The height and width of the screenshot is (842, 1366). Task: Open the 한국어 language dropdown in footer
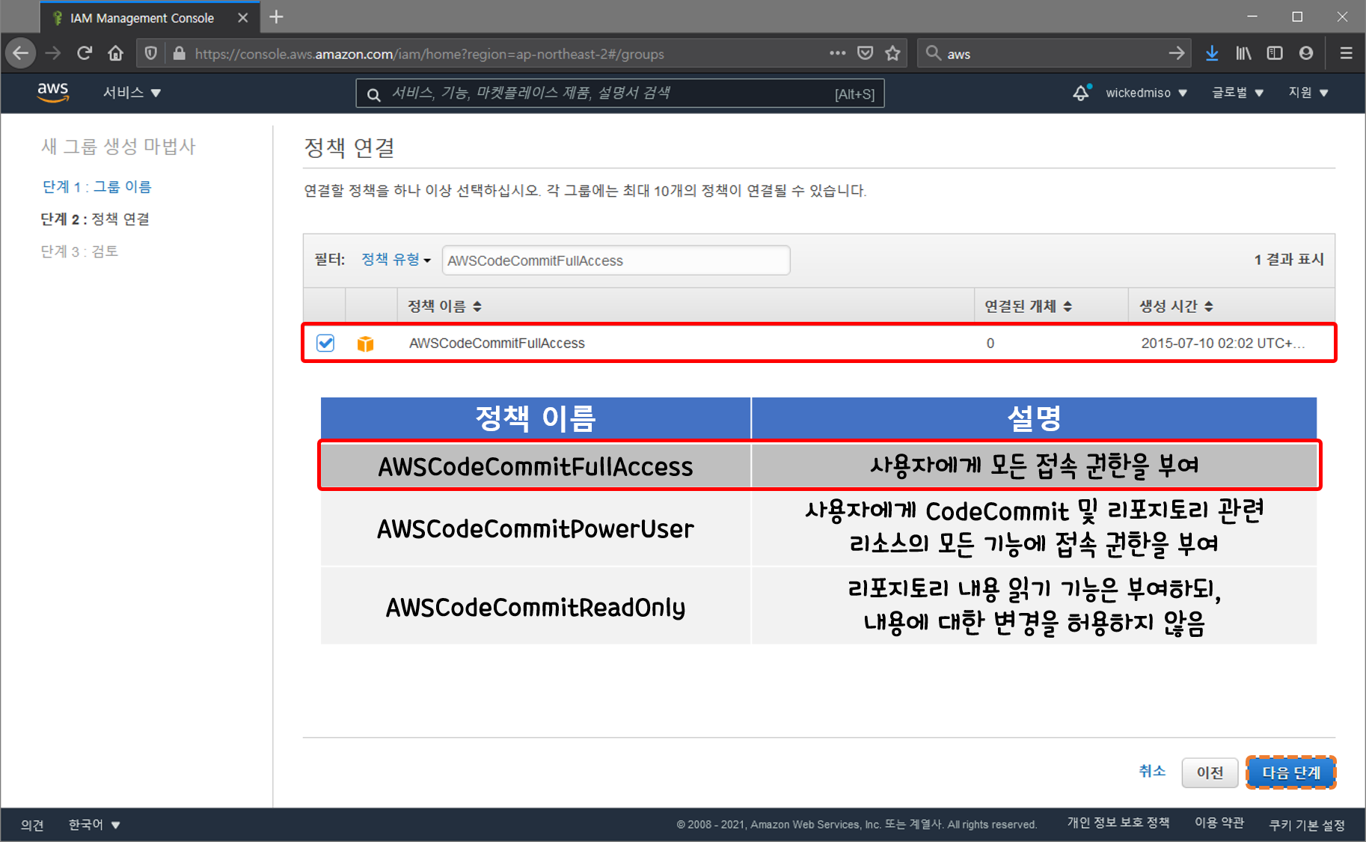point(94,825)
